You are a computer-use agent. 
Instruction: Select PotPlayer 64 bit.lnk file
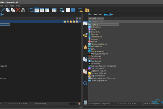click(x=98, y=73)
